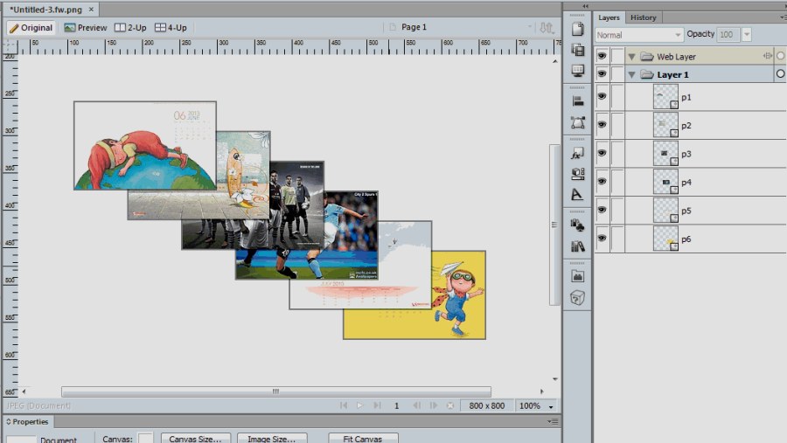Open the Canvas color swatch
The height and width of the screenshot is (443, 787).
[x=145, y=438]
